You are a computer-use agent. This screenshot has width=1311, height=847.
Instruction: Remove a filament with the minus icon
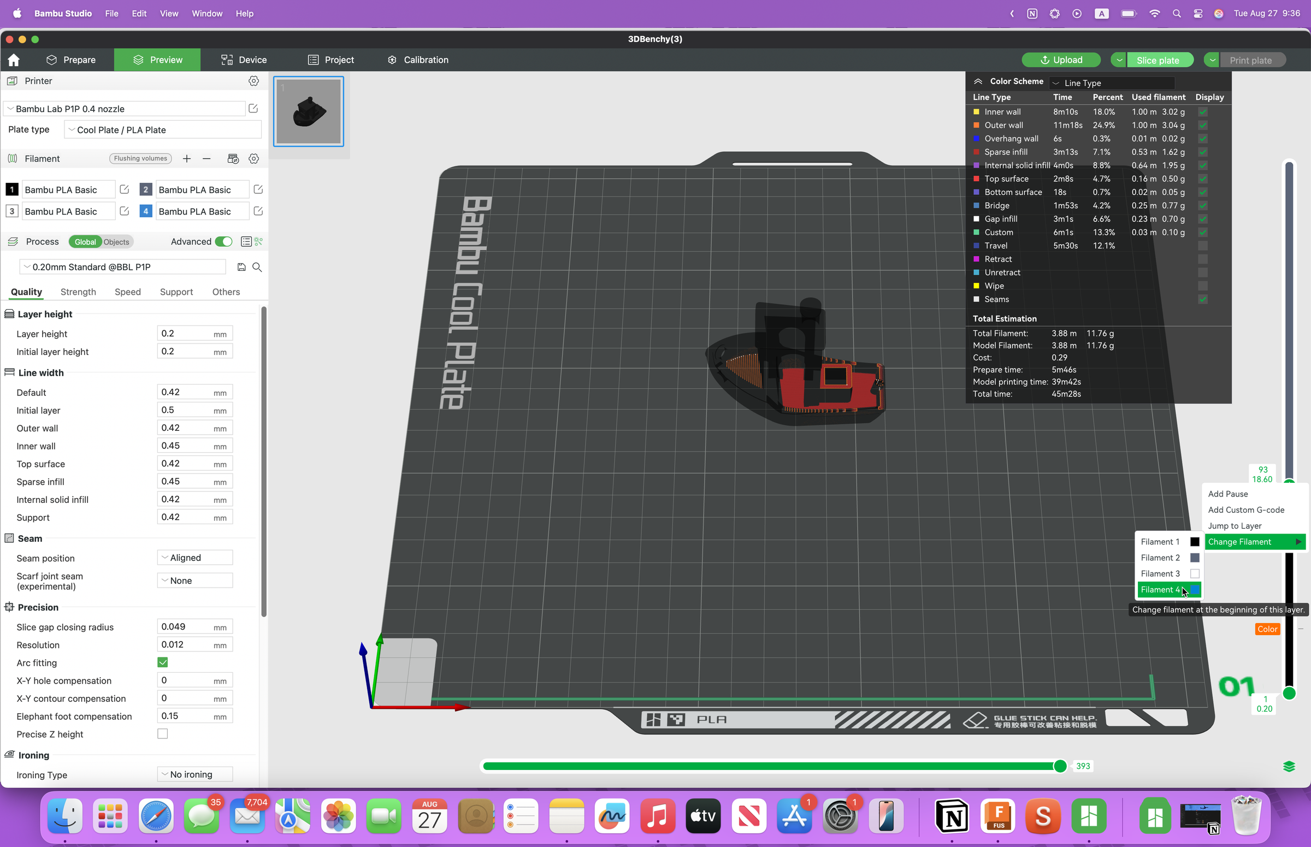[x=206, y=158]
